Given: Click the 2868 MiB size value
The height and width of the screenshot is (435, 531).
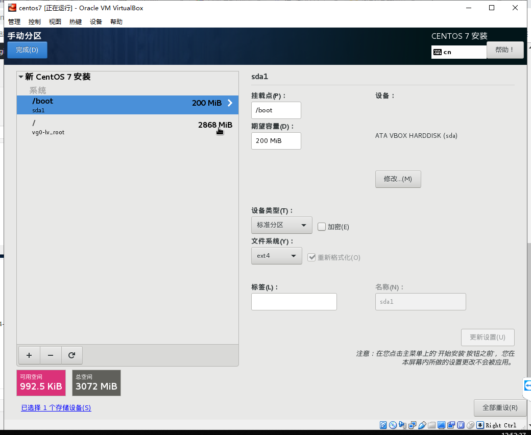Looking at the screenshot, I should pyautogui.click(x=215, y=125).
